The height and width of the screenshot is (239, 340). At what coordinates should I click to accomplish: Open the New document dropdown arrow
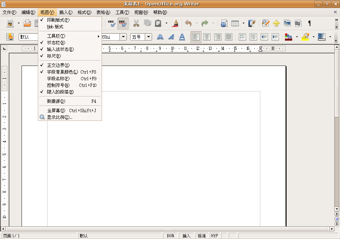coord(19,23)
